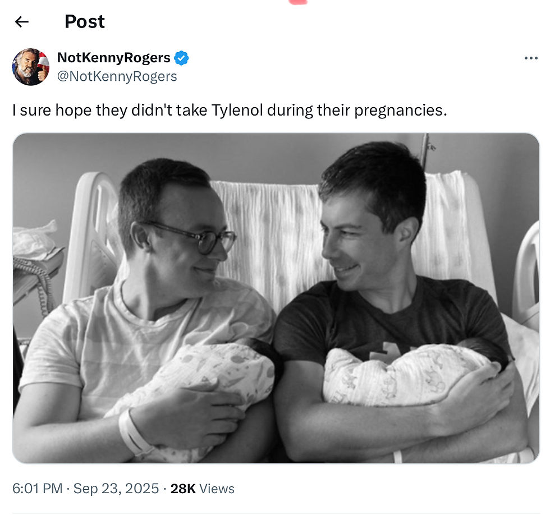Click the blue verified badge
This screenshot has height=515, width=550.
[x=181, y=58]
